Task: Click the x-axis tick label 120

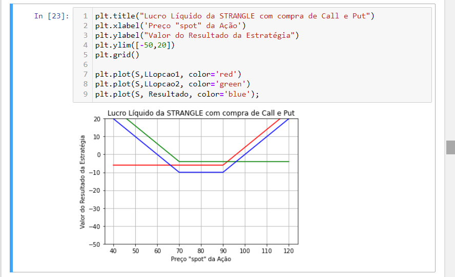Action: (288, 251)
